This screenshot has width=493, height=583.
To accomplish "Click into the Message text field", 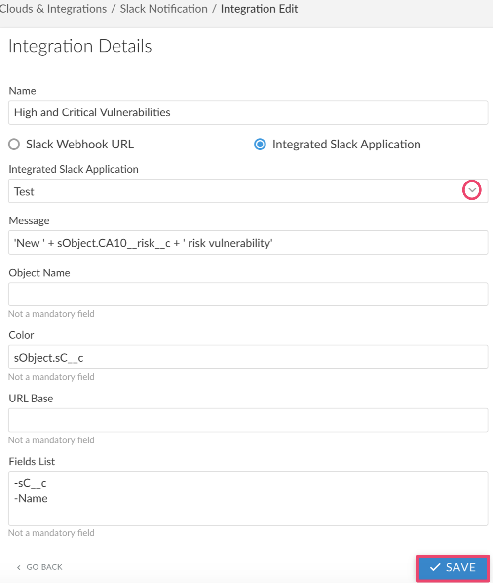I will click(248, 242).
